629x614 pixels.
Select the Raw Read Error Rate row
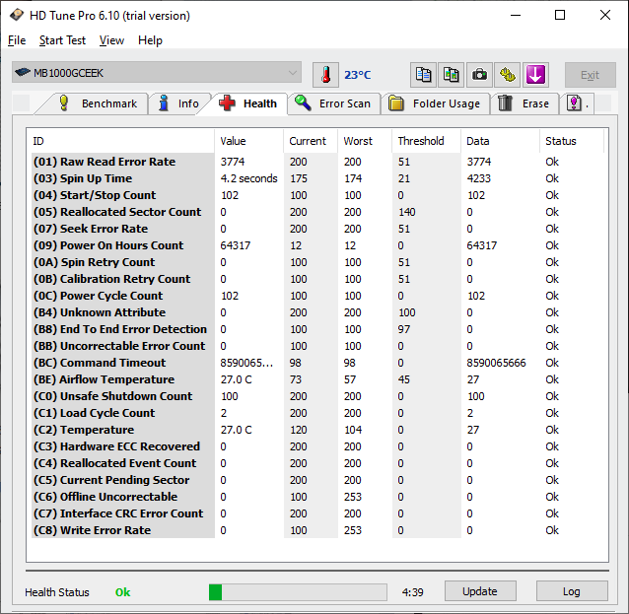(x=317, y=162)
